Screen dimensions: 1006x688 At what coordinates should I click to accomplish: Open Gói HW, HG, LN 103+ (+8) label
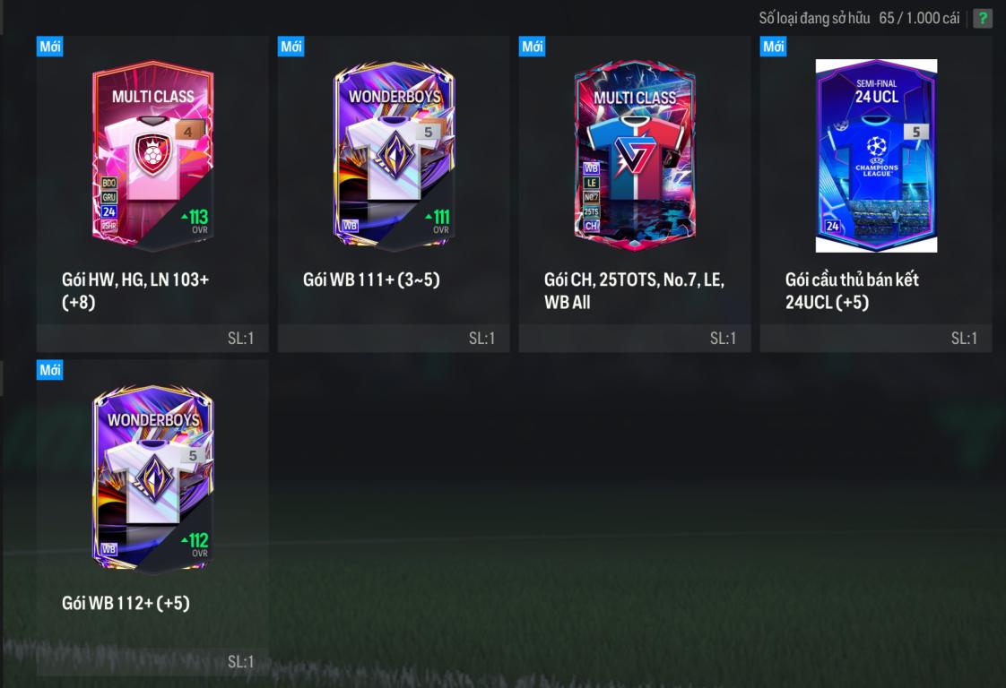[x=135, y=290]
